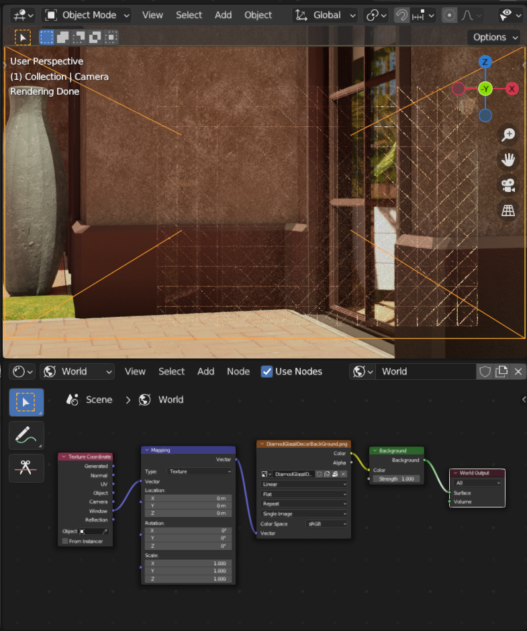Toggle the camera view icon

508,185
